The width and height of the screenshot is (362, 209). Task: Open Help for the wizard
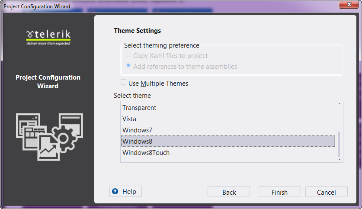point(125,192)
